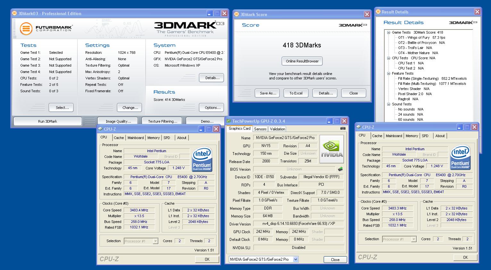Open the Mainboard tab in left CPU-Z
491x270 pixels.
pyautogui.click(x=136, y=138)
